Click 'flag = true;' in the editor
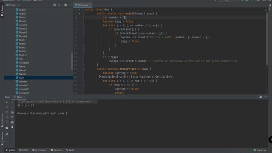272x153 pixels. point(130,41)
